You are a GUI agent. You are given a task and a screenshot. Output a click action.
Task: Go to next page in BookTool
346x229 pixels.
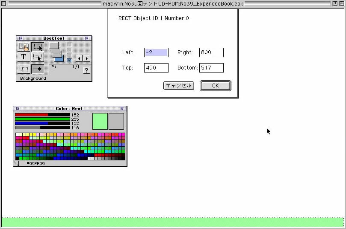[x=86, y=58]
